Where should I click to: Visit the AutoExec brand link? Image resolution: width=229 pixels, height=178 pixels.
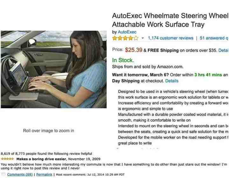127,32
